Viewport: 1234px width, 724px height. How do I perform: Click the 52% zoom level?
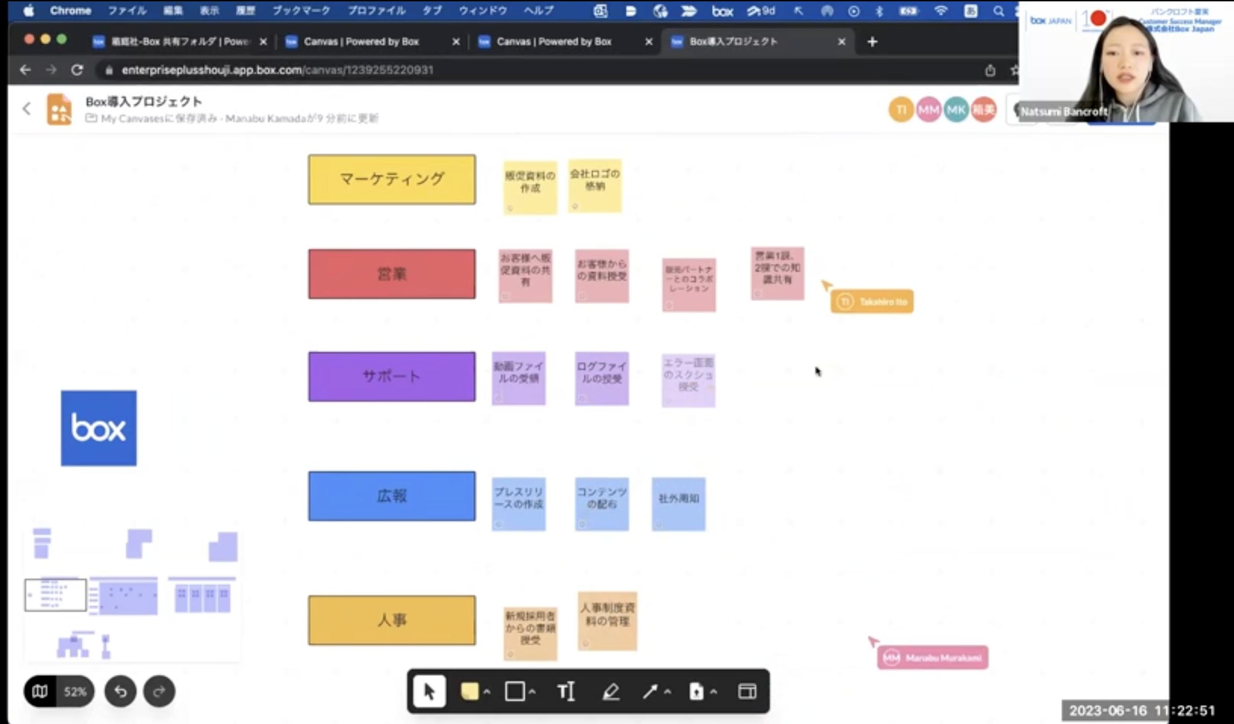[75, 691]
